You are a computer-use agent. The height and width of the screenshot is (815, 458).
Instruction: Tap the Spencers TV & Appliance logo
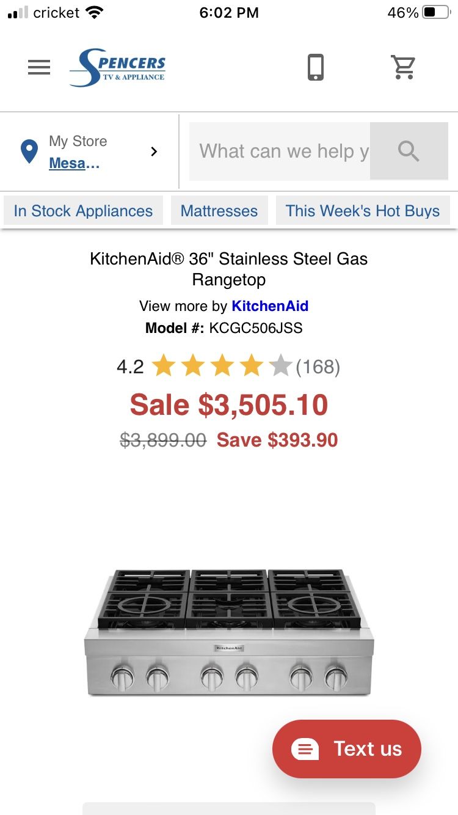click(118, 68)
